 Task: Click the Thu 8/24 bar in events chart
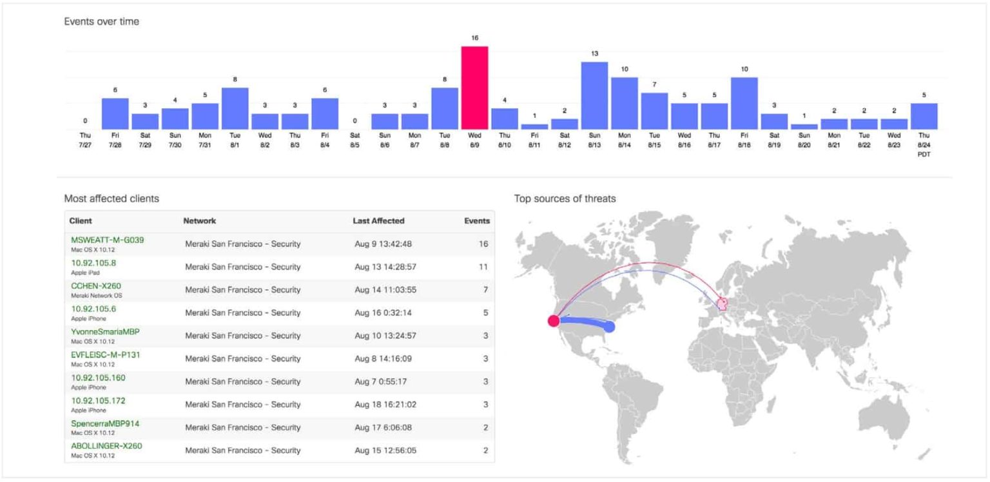pos(924,116)
